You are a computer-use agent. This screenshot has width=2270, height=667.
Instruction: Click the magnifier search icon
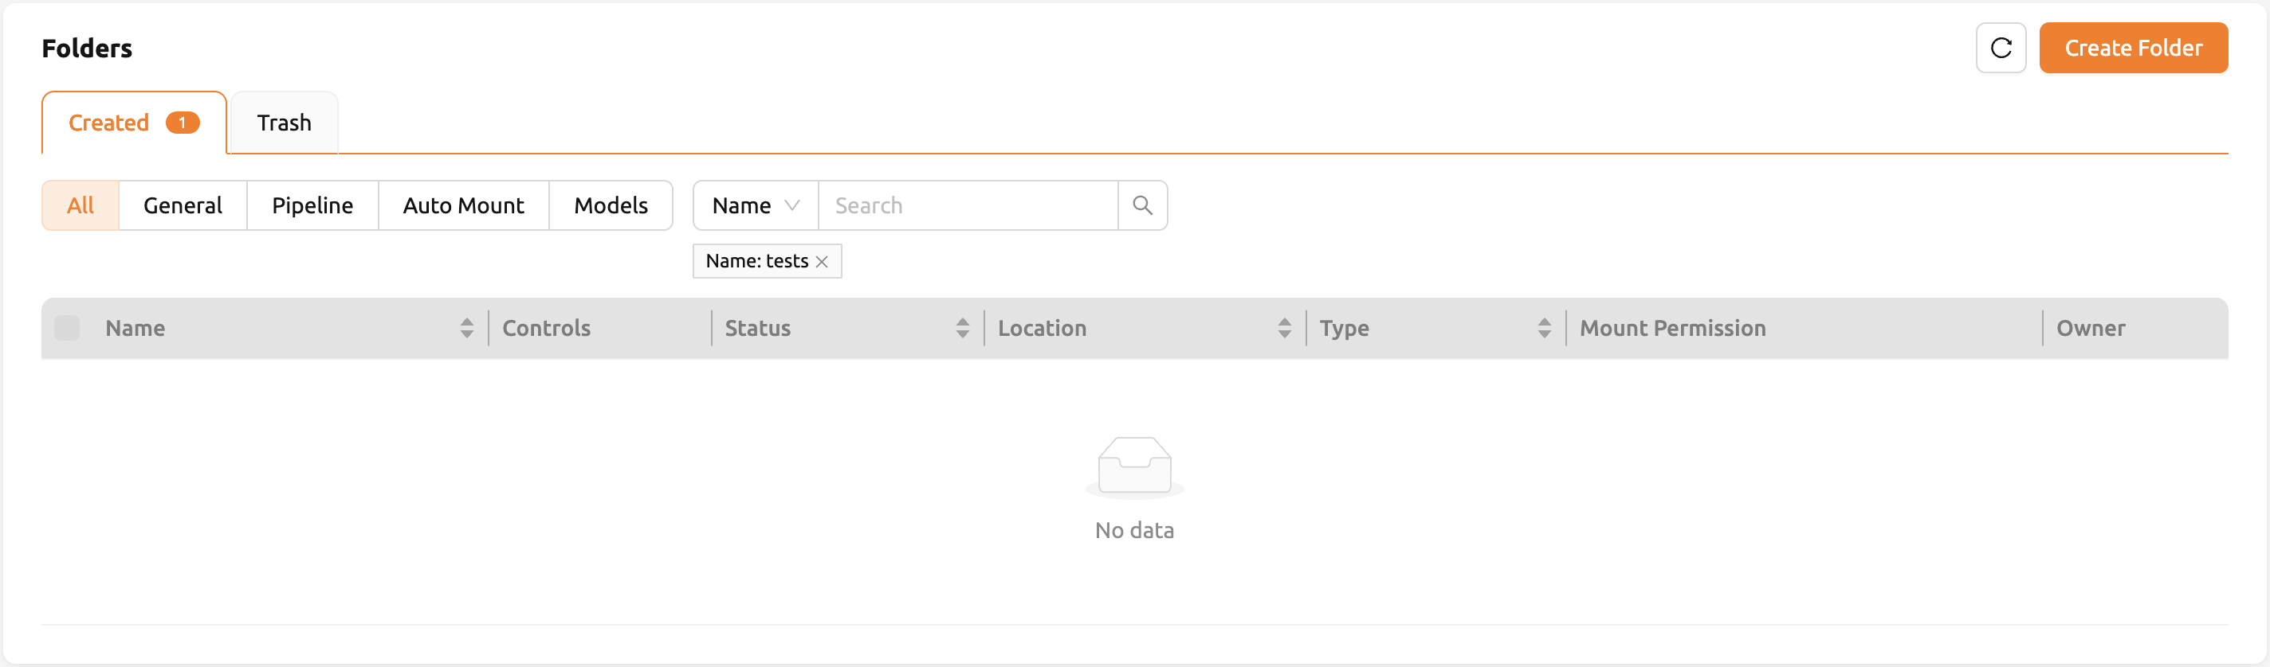pyautogui.click(x=1142, y=205)
